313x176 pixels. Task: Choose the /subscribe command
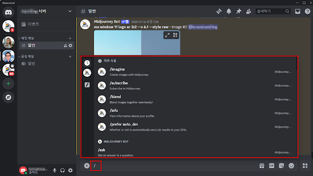(195, 86)
